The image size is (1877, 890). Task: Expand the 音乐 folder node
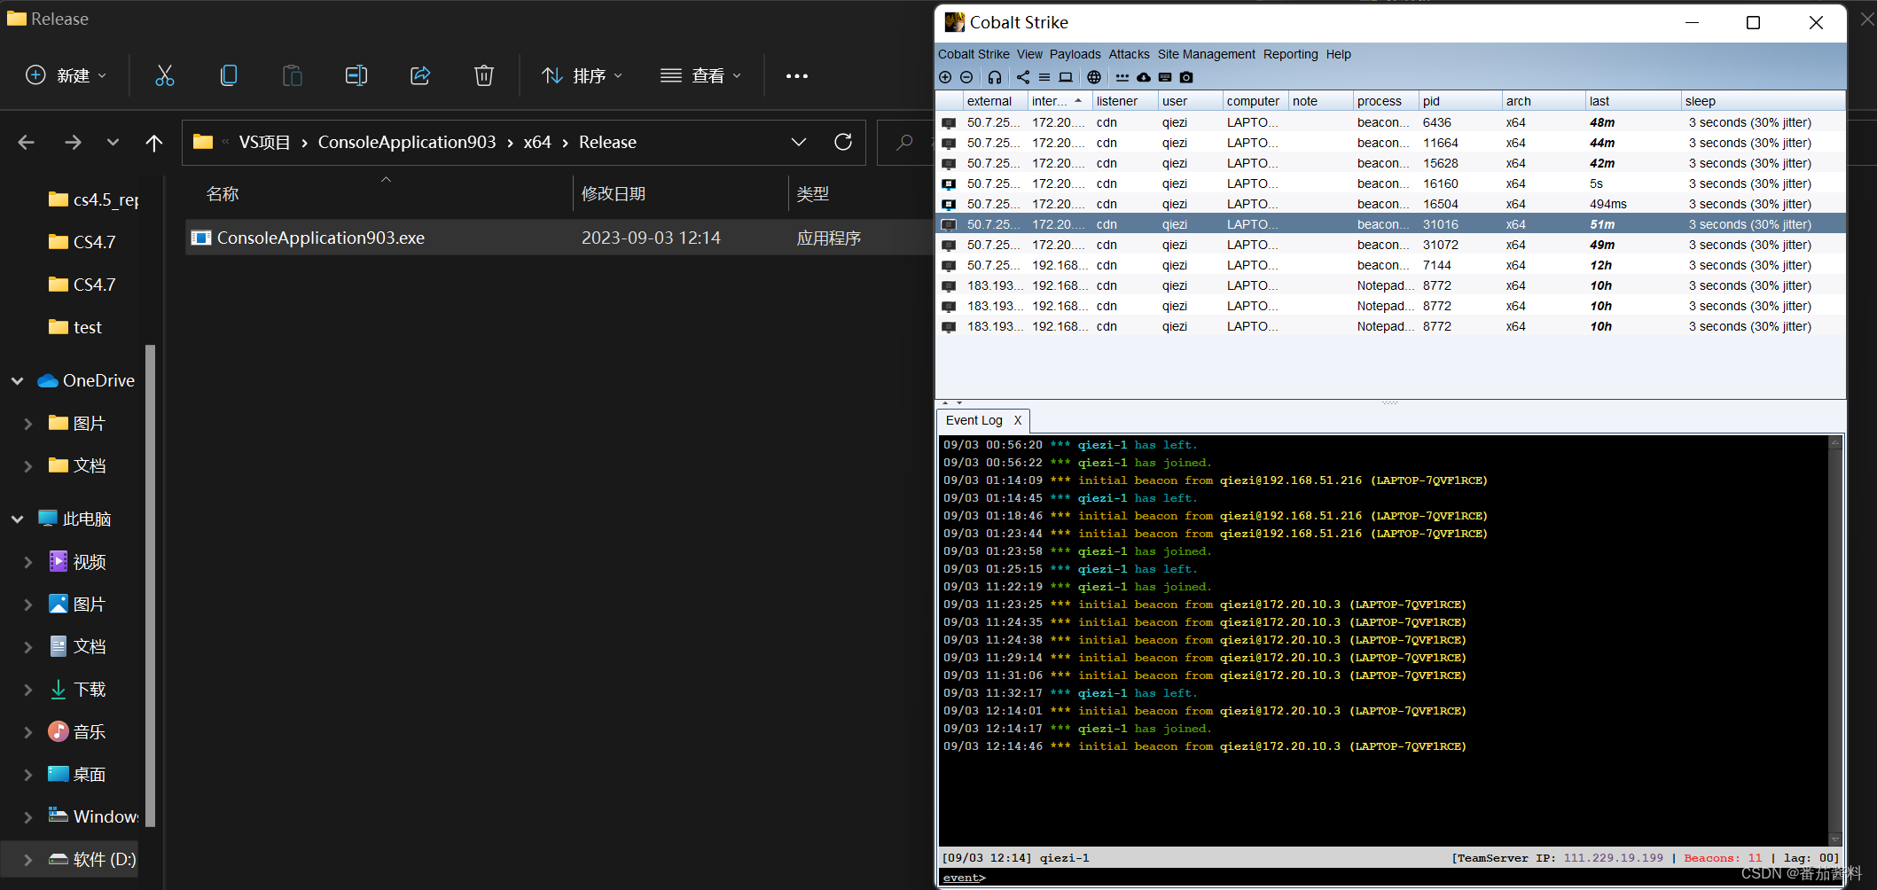tap(27, 732)
